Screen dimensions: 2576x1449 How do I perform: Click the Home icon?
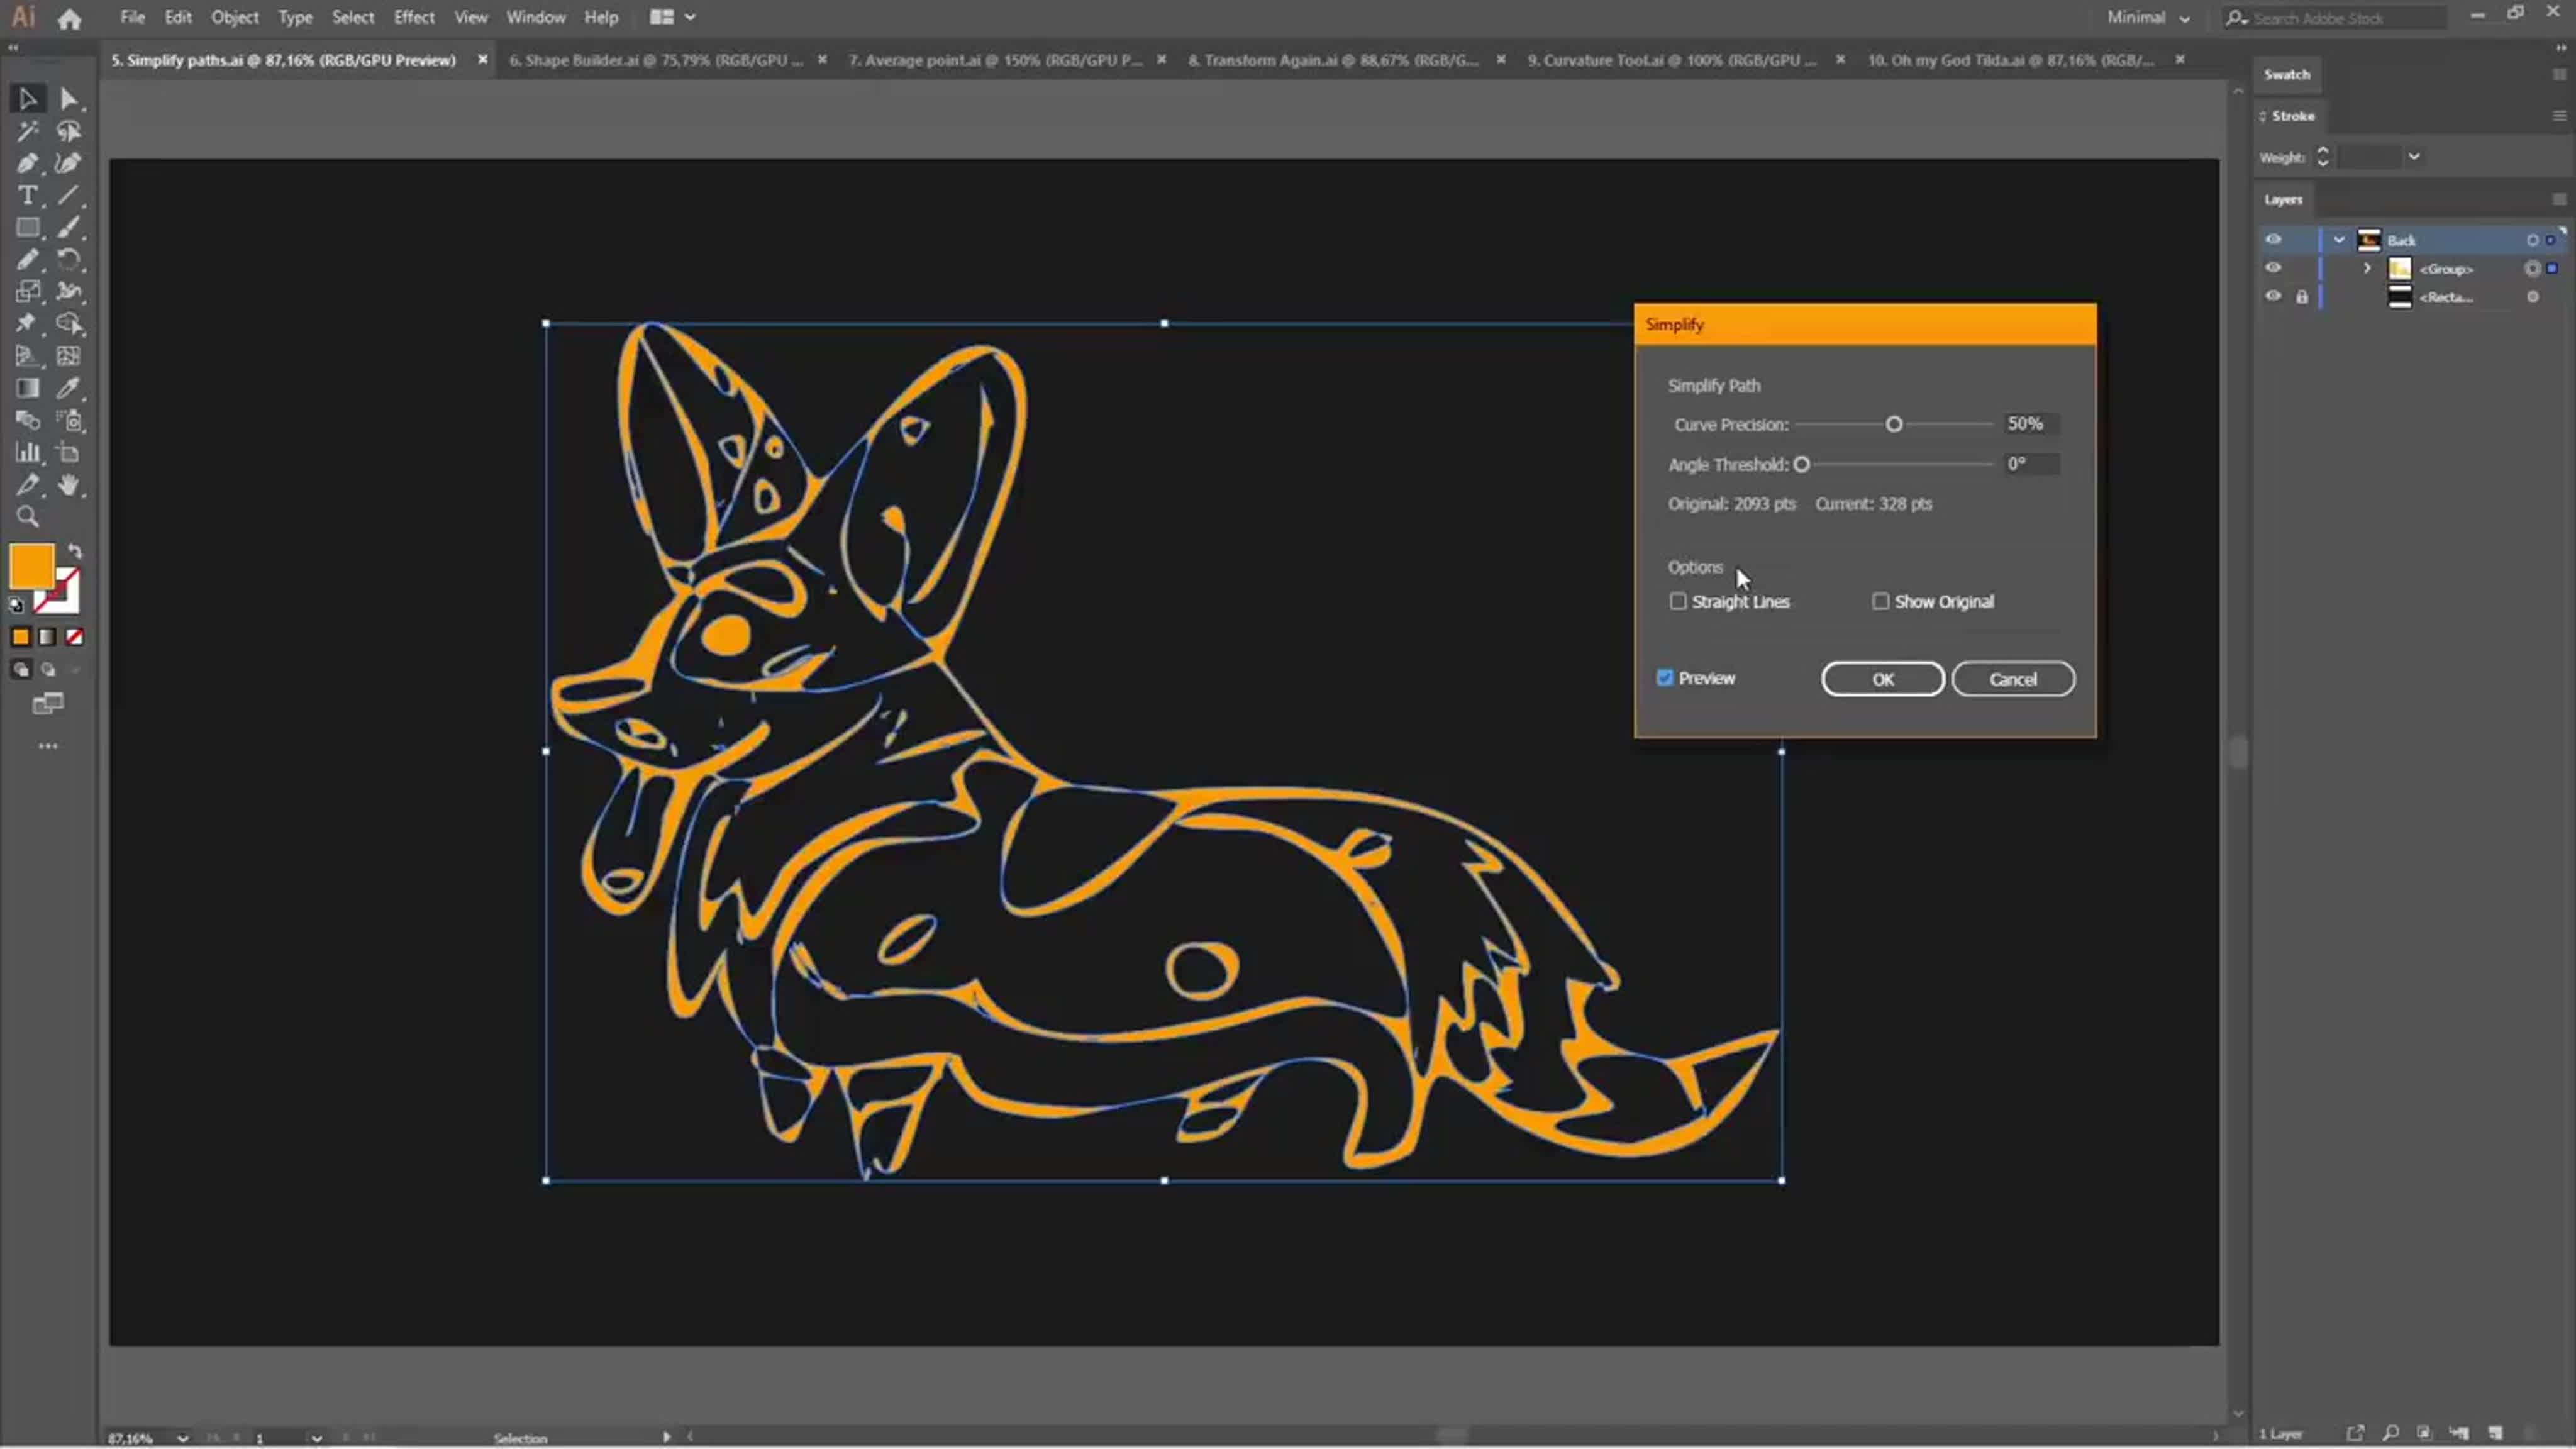click(69, 18)
